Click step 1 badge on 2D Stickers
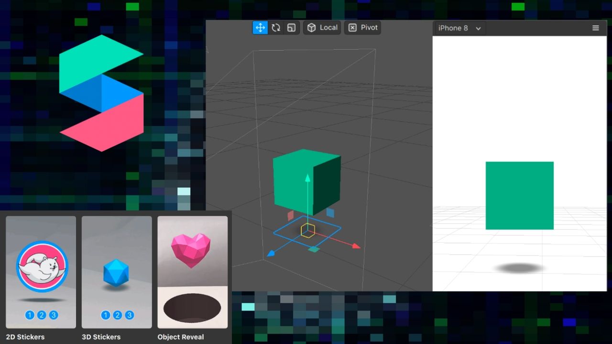Screen dimensions: 612x344 [30, 315]
